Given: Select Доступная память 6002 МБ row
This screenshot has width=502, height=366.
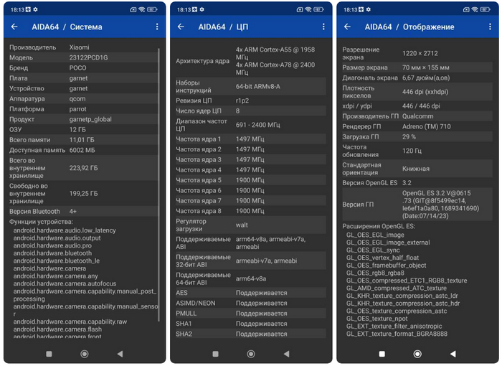Looking at the screenshot, I should (x=83, y=150).
